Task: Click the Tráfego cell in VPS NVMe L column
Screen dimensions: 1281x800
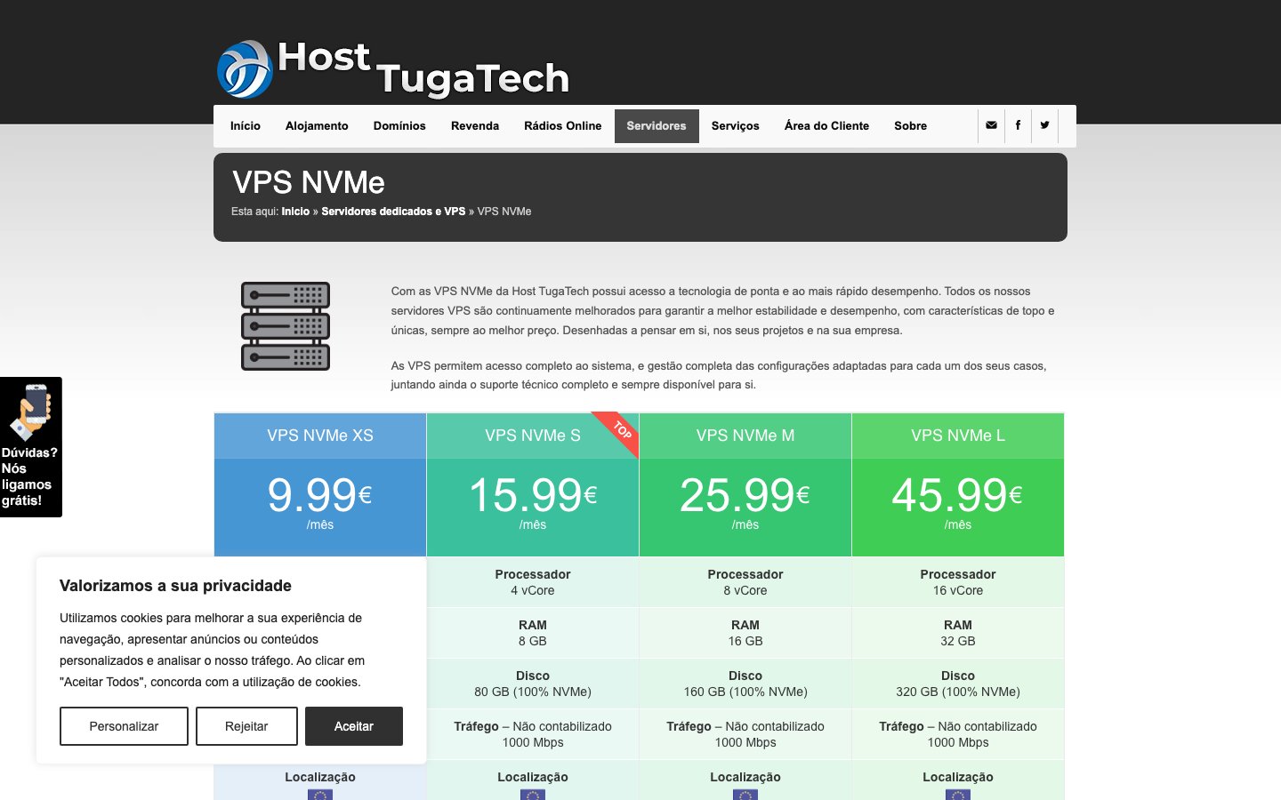Action: coord(958,734)
